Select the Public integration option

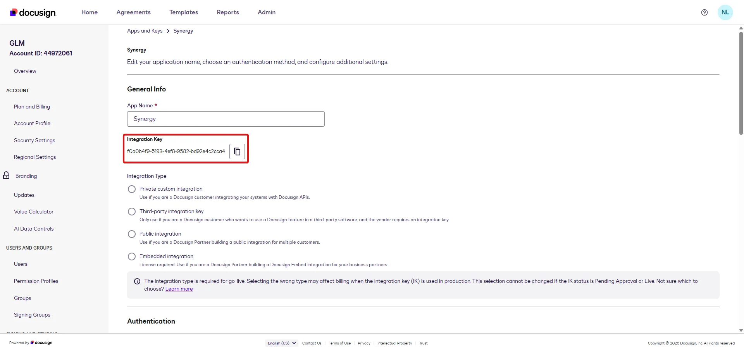pyautogui.click(x=131, y=234)
